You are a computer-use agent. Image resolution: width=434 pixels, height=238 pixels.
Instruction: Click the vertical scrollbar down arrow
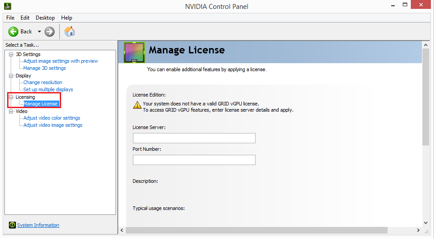[426, 222]
